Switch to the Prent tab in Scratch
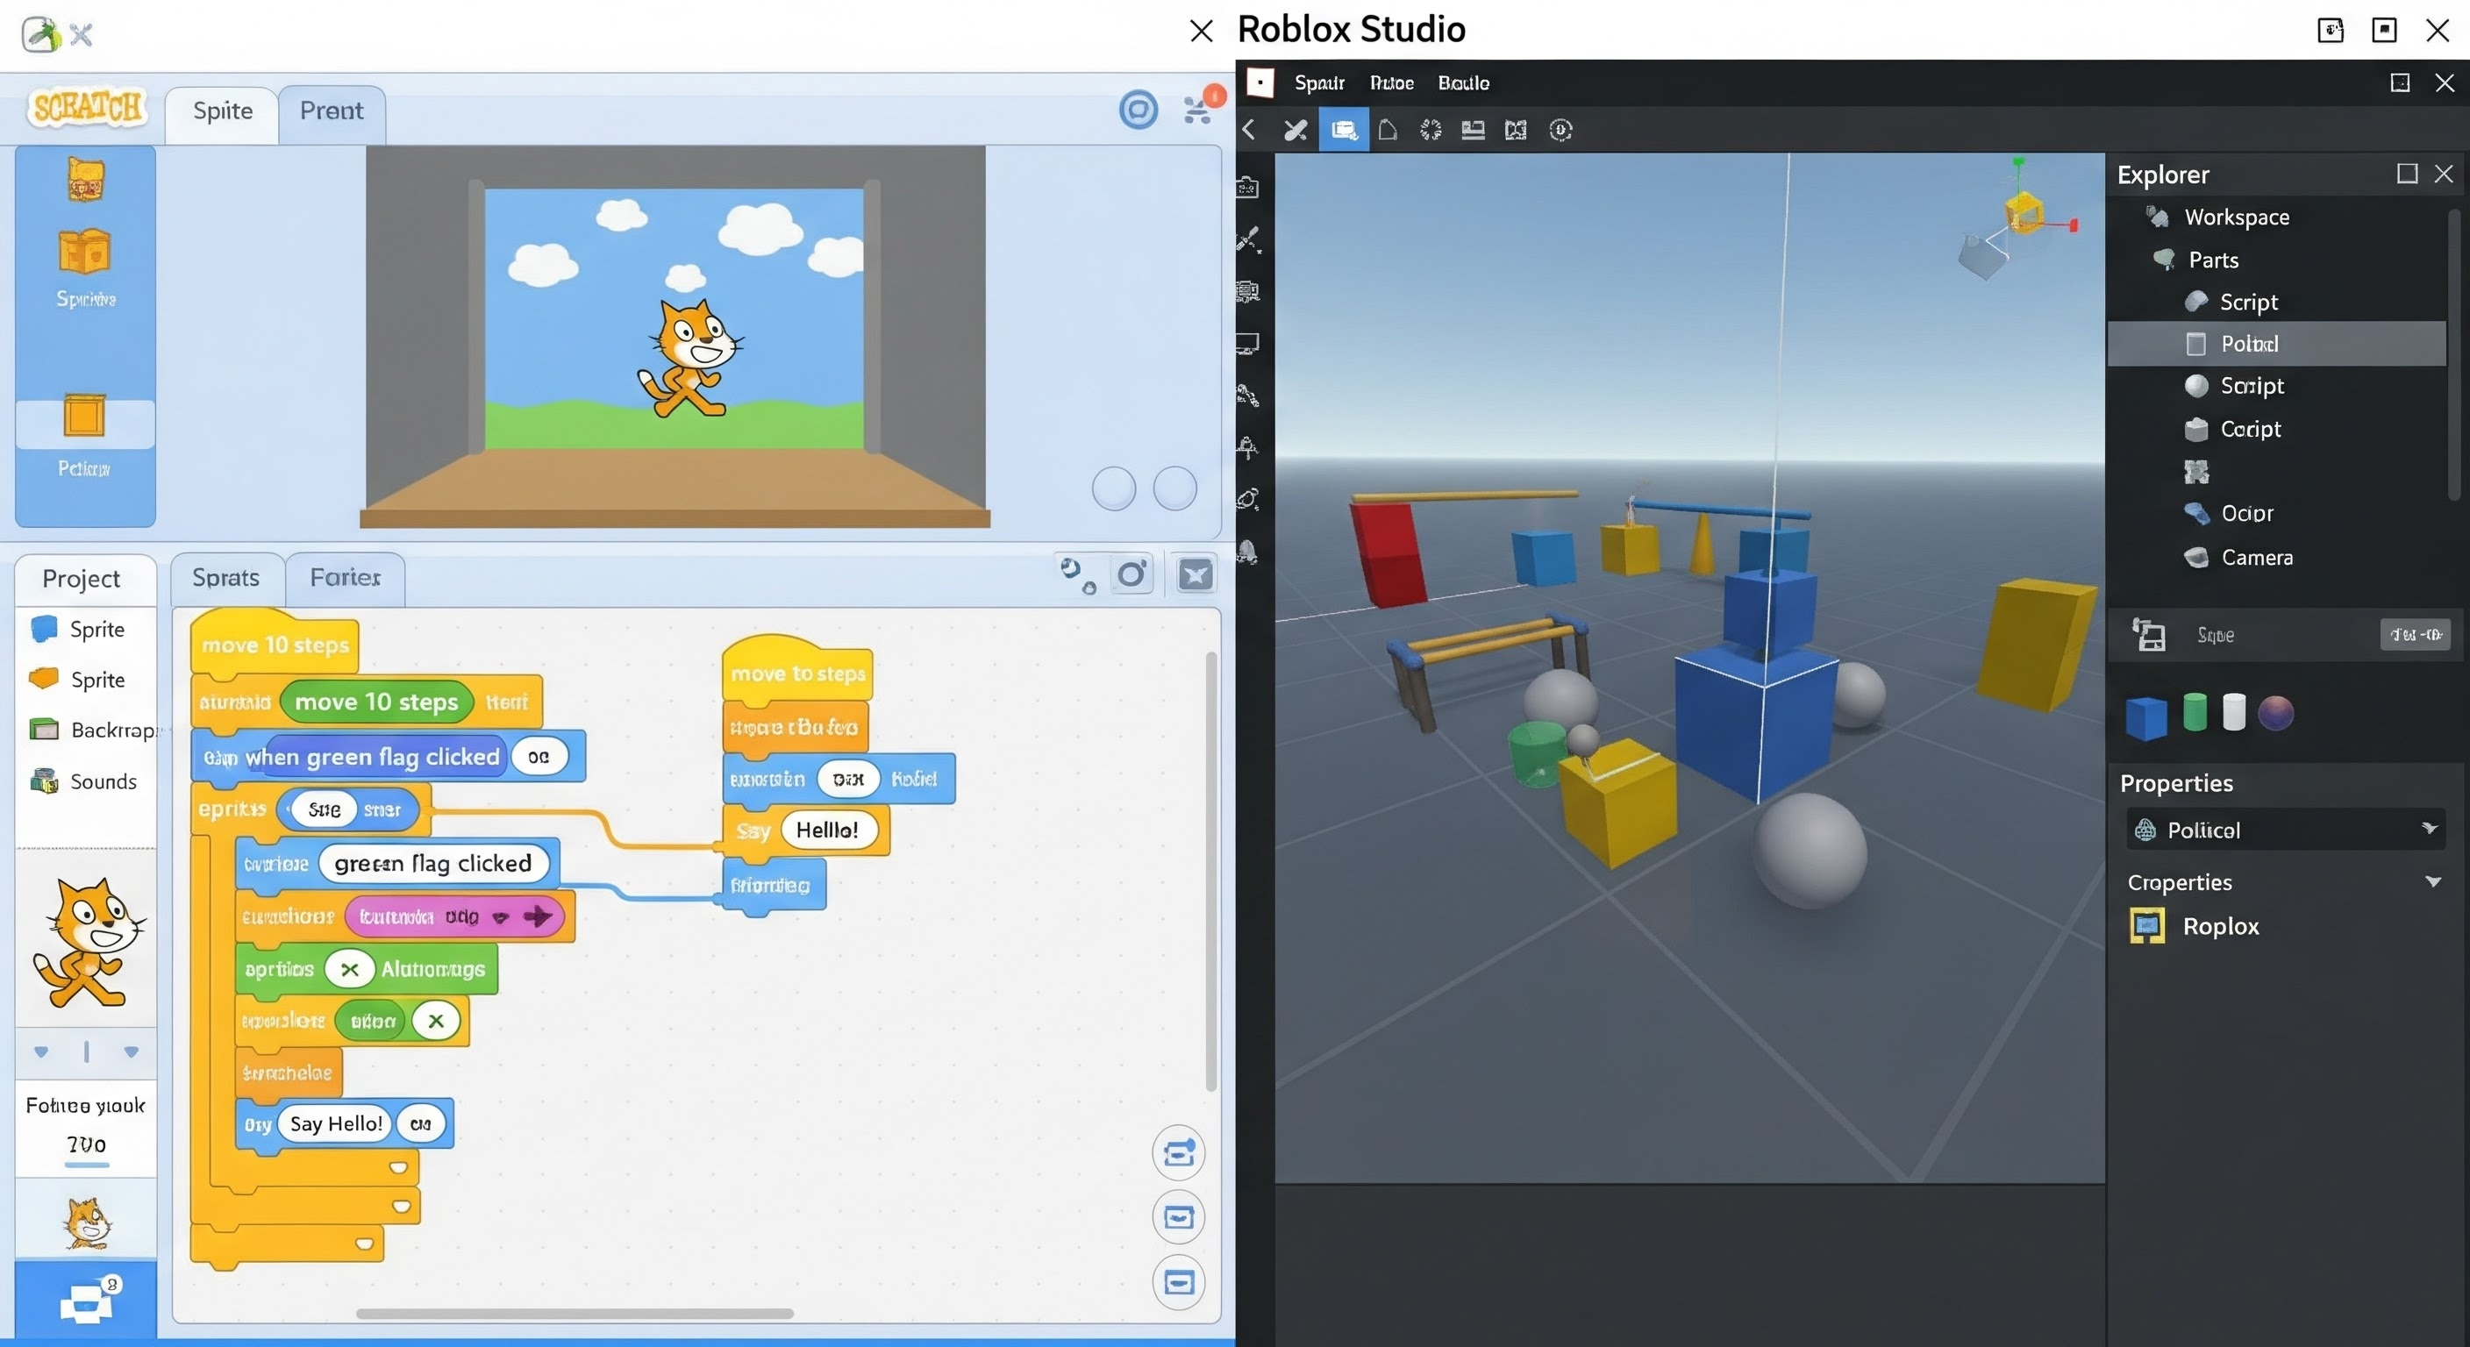 pos(331,111)
